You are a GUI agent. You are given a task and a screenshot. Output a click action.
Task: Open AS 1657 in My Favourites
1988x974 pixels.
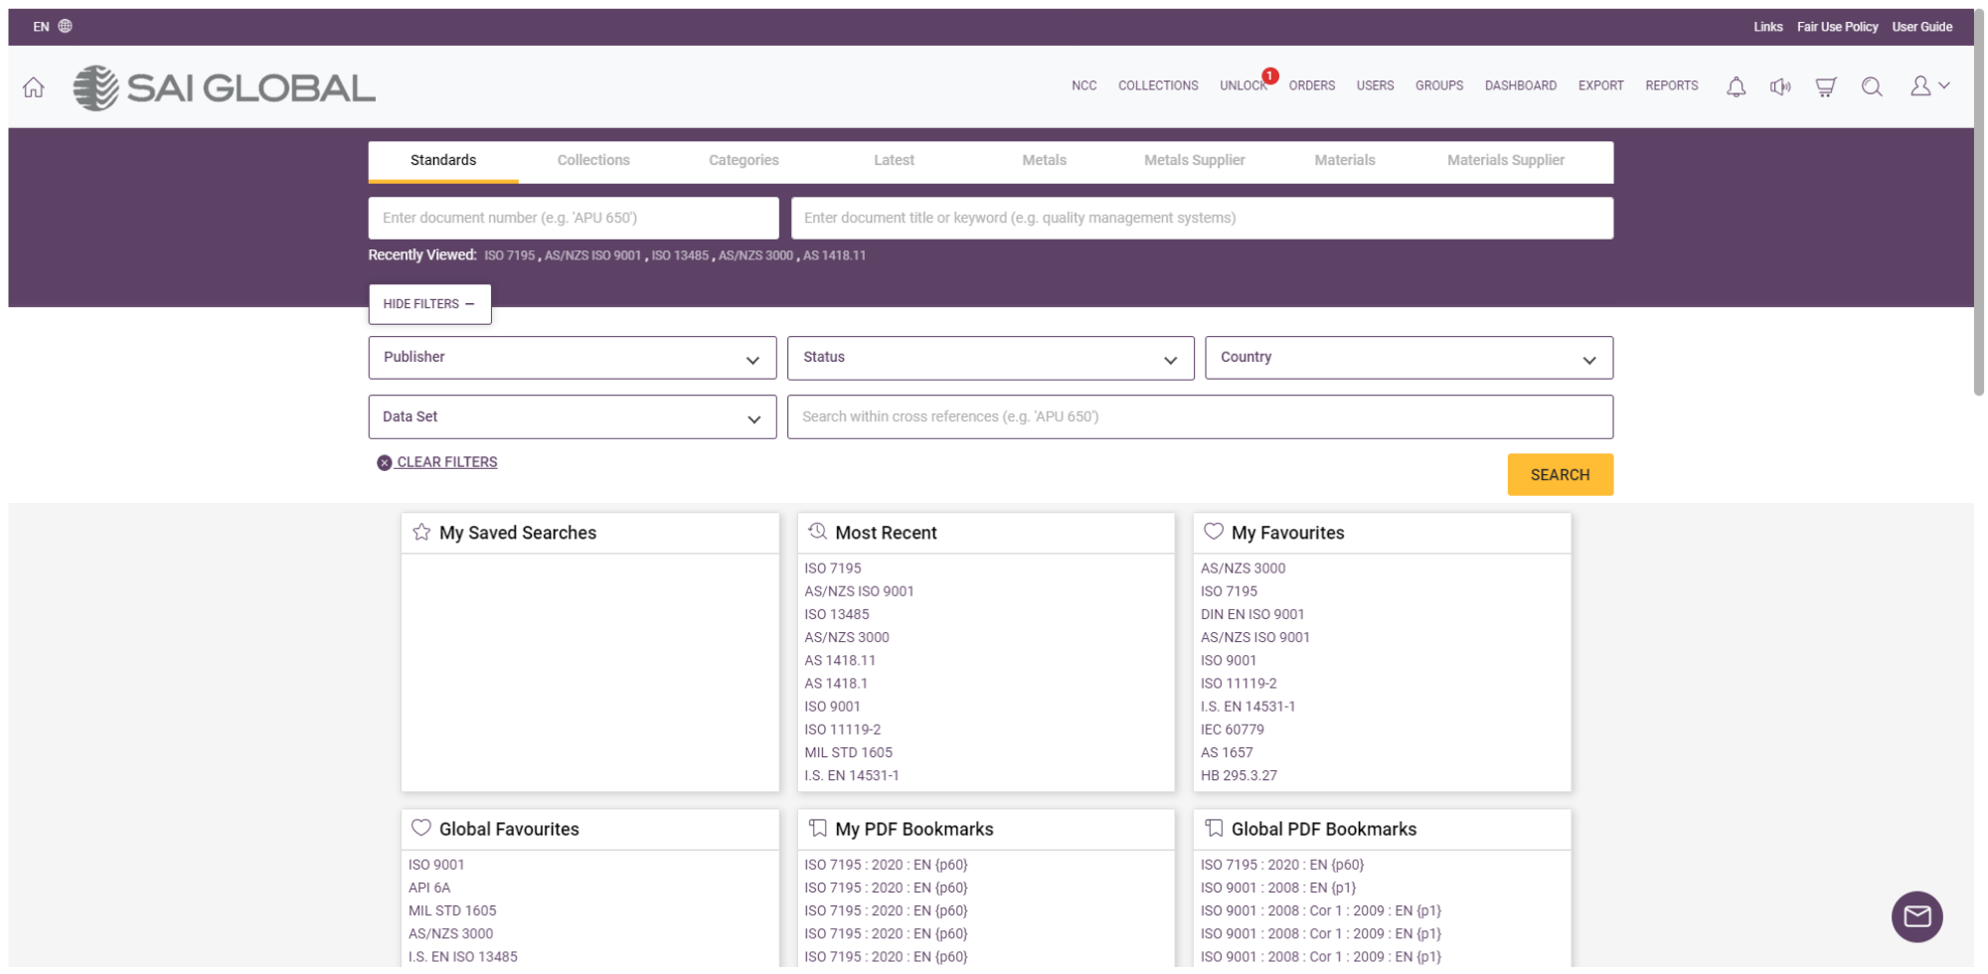click(x=1227, y=752)
